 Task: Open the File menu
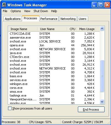[5, 11]
